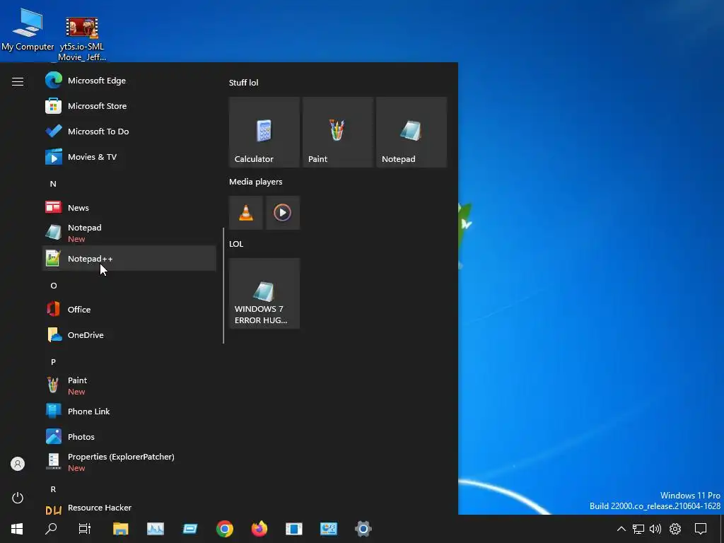Click the R letter header in app list
Image resolution: width=724 pixels, height=543 pixels.
[x=53, y=489]
